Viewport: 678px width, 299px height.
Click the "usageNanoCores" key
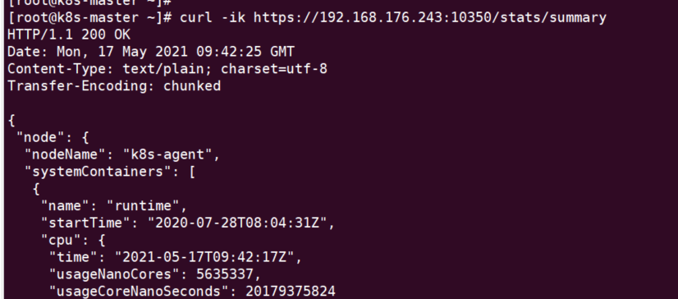[115, 274]
